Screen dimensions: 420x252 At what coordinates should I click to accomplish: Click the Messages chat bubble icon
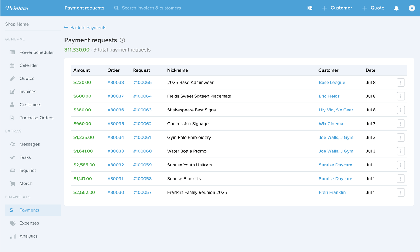pos(13,144)
